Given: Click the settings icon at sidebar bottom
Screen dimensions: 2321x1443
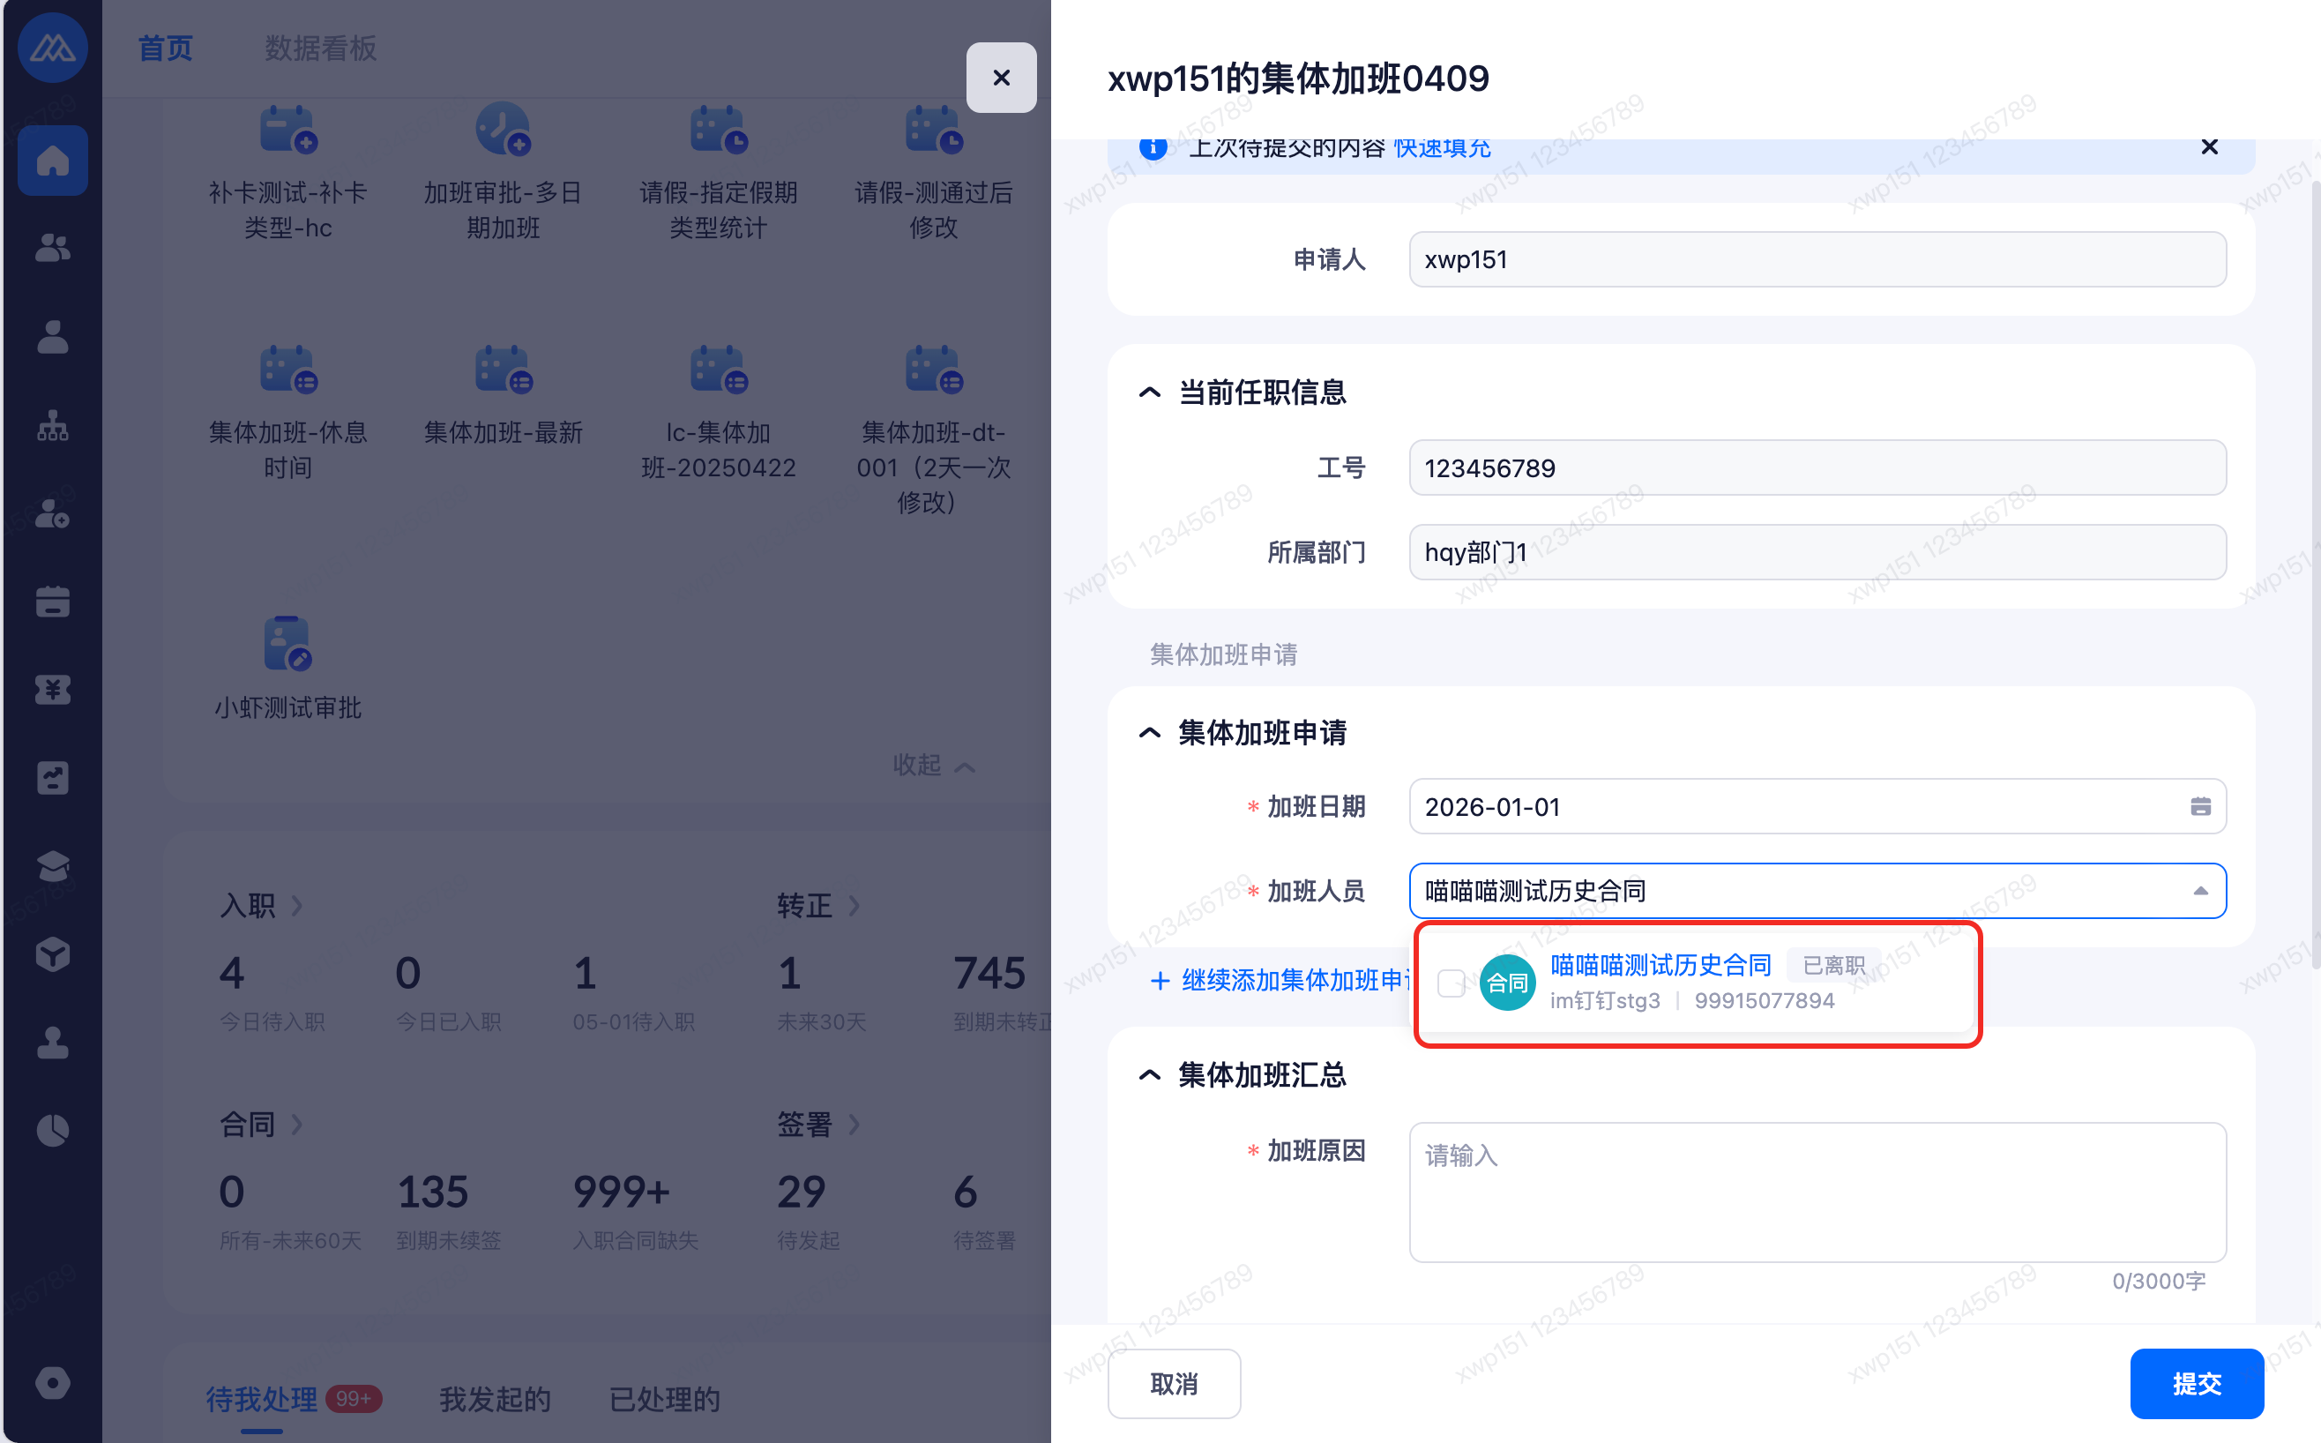Looking at the screenshot, I should point(52,1383).
